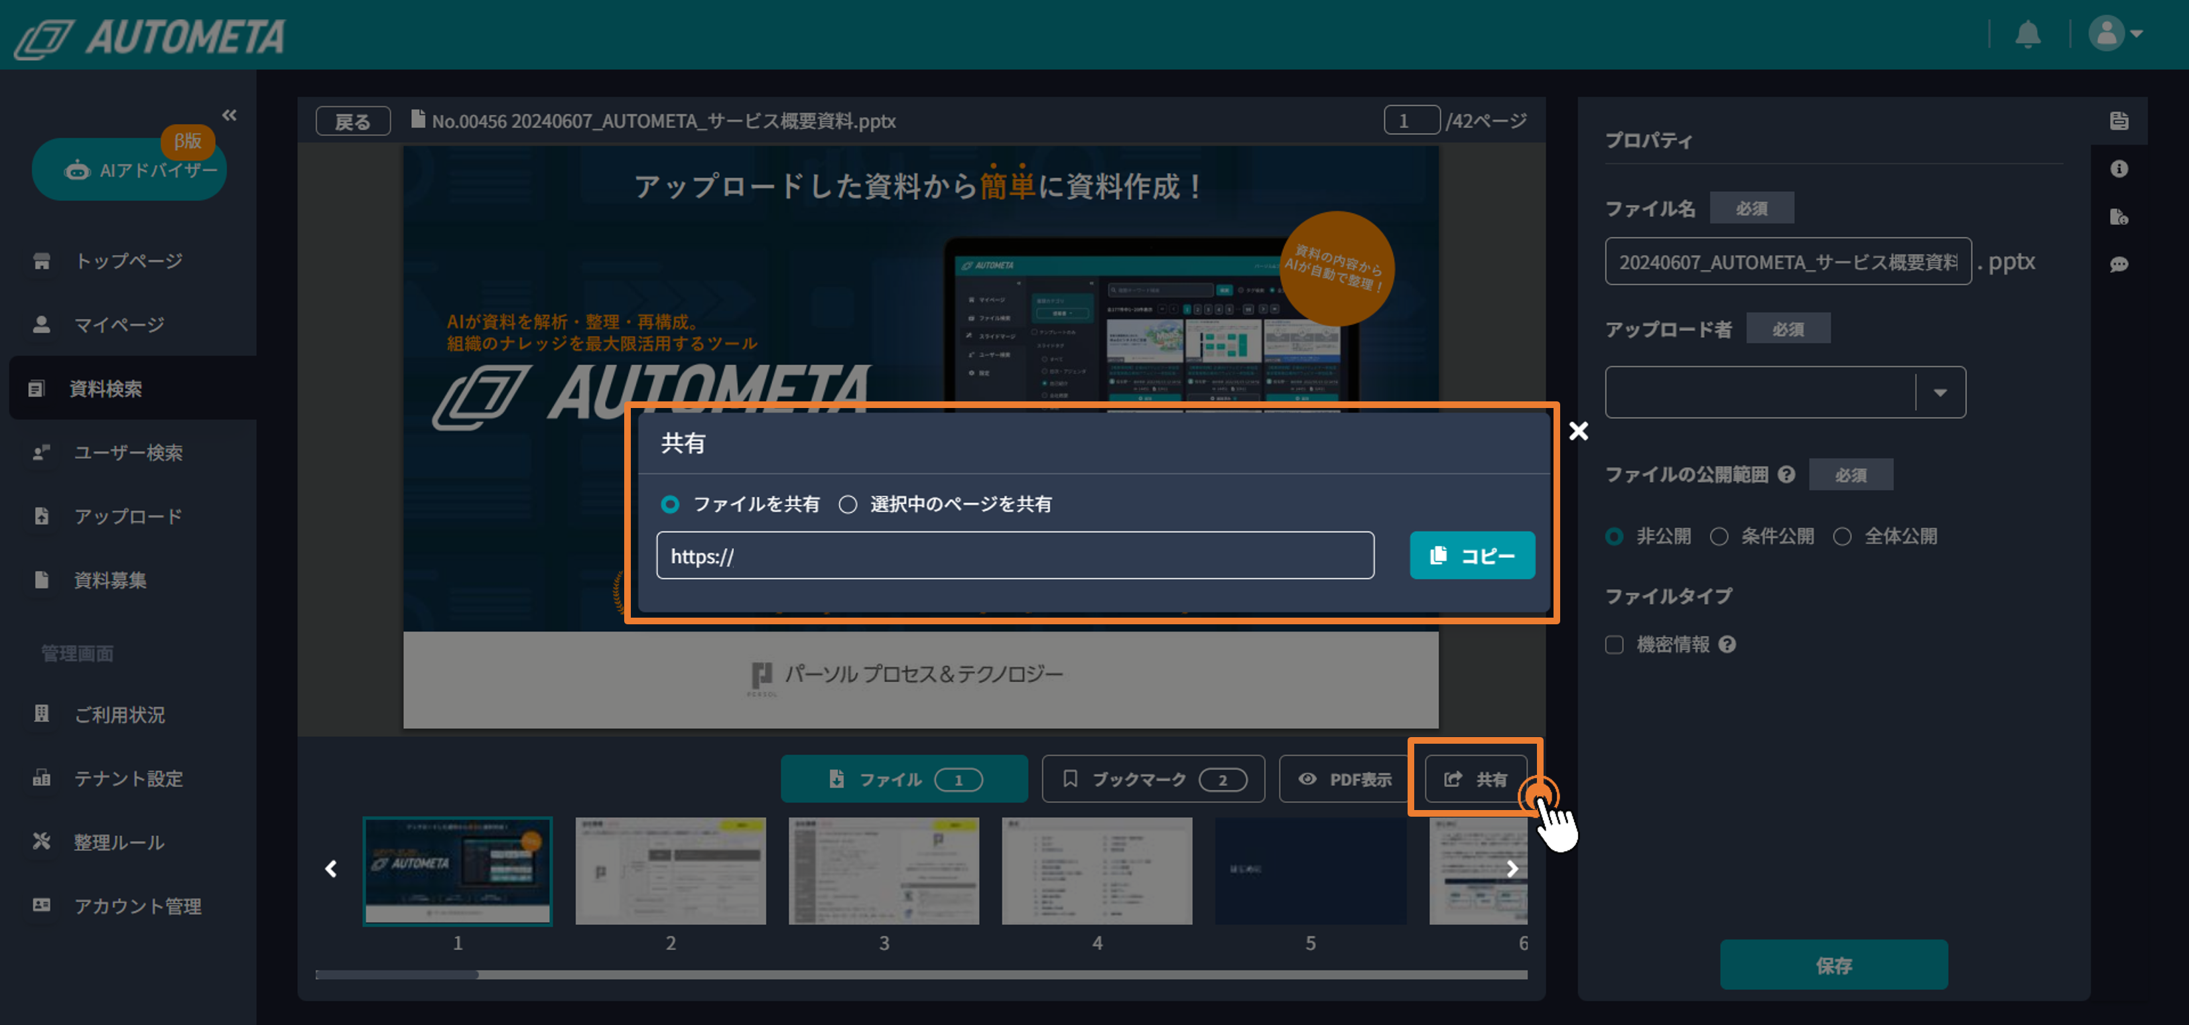Click the page number input field
The width and height of the screenshot is (2189, 1025).
click(x=1411, y=120)
